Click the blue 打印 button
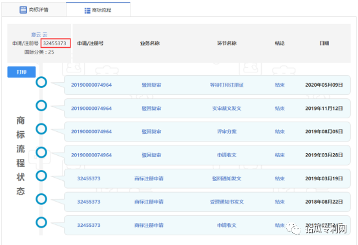The height and width of the screenshot is (245, 358). [x=21, y=72]
